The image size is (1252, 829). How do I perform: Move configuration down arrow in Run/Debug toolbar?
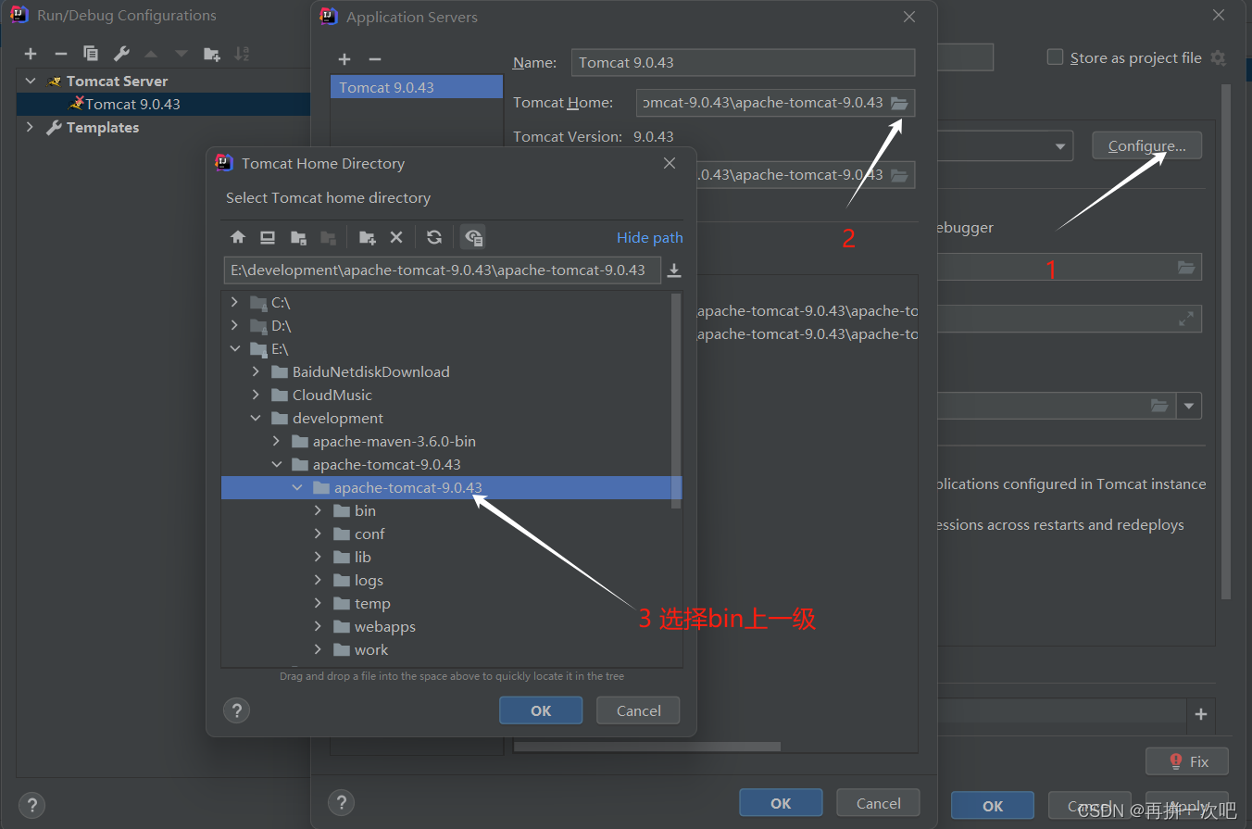click(x=182, y=54)
